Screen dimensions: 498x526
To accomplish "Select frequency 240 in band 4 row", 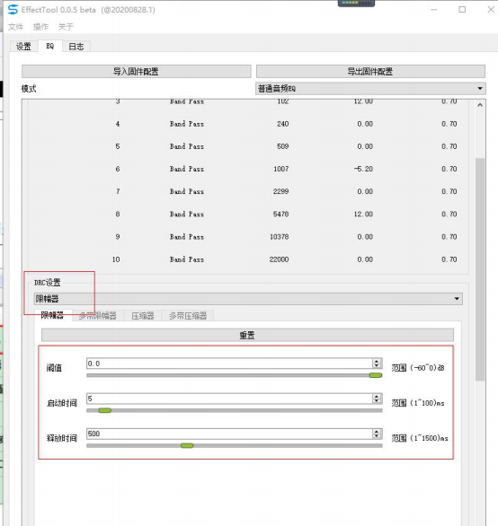I will 283,124.
